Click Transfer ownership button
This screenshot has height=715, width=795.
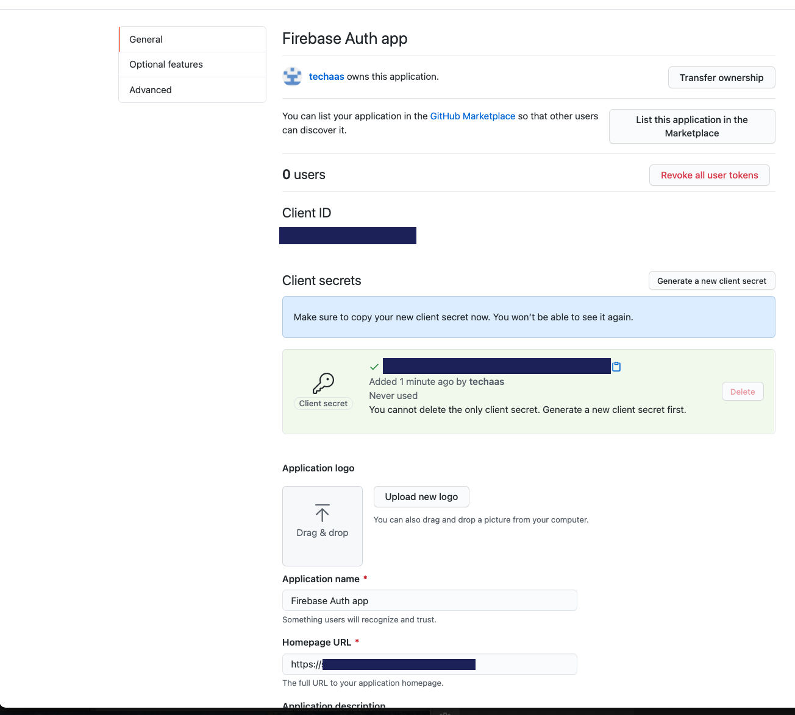tap(722, 77)
